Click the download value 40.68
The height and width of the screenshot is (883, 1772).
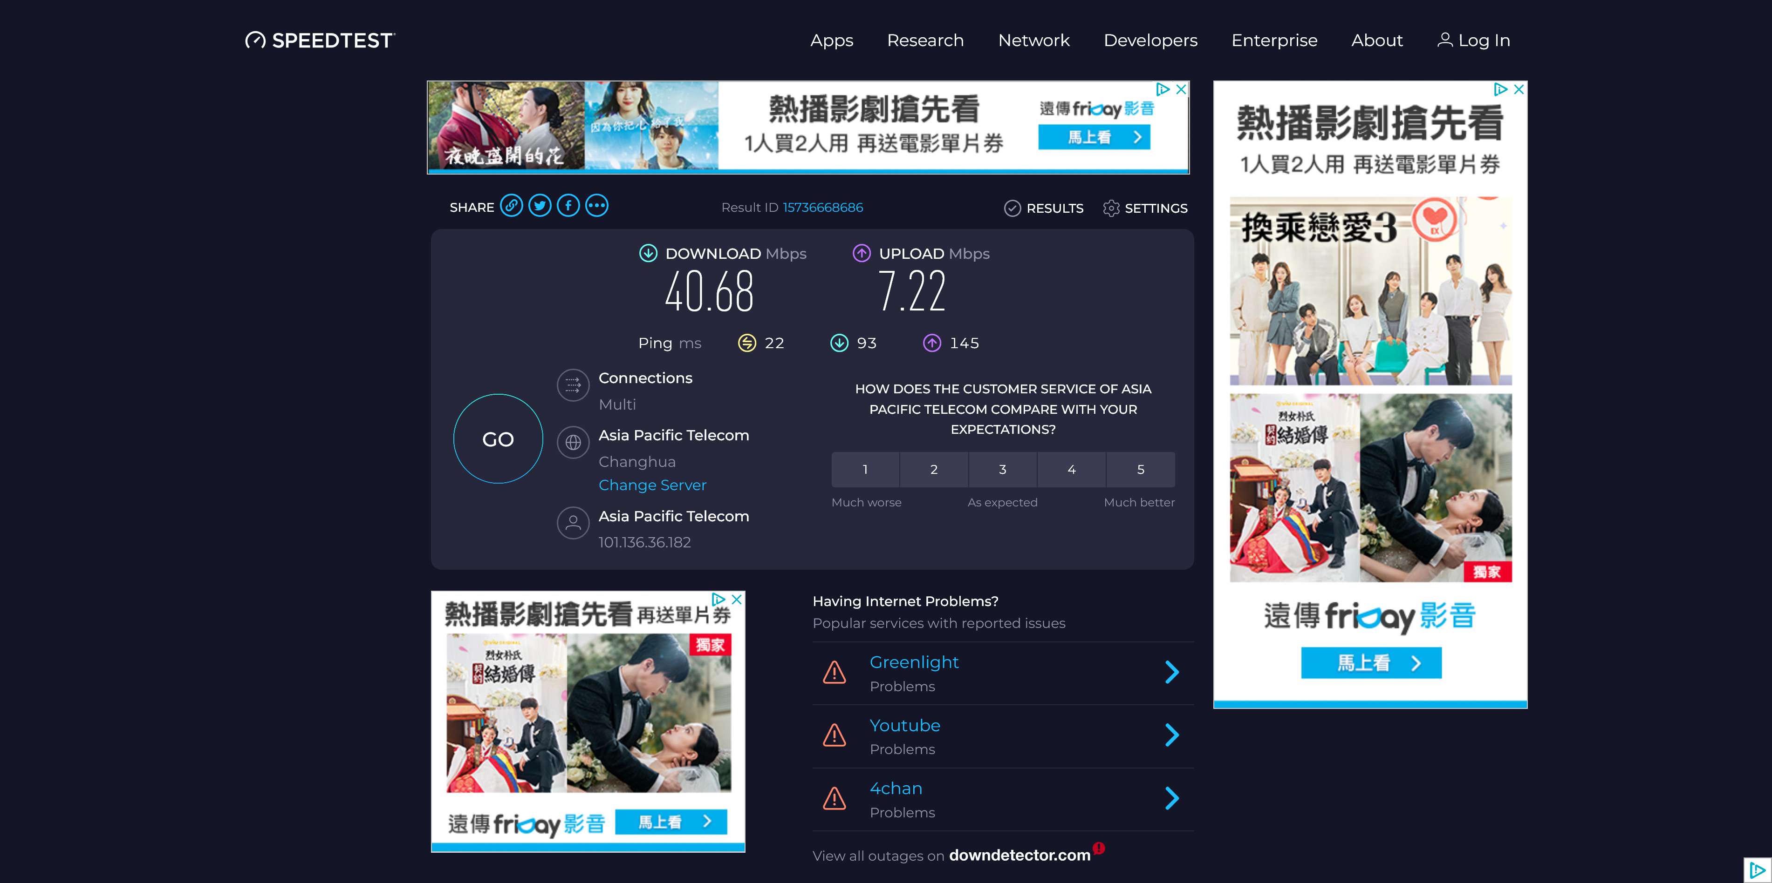tap(709, 291)
